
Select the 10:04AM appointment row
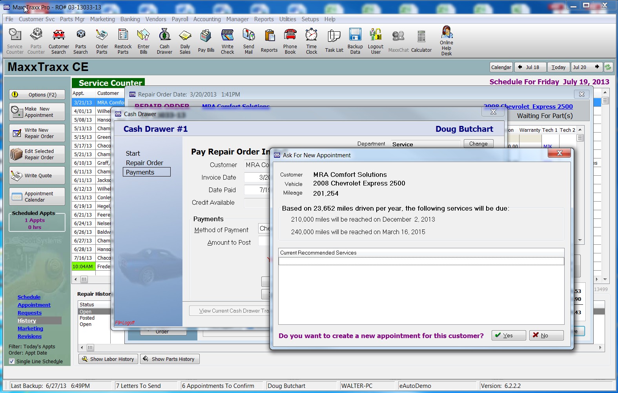tap(91, 266)
